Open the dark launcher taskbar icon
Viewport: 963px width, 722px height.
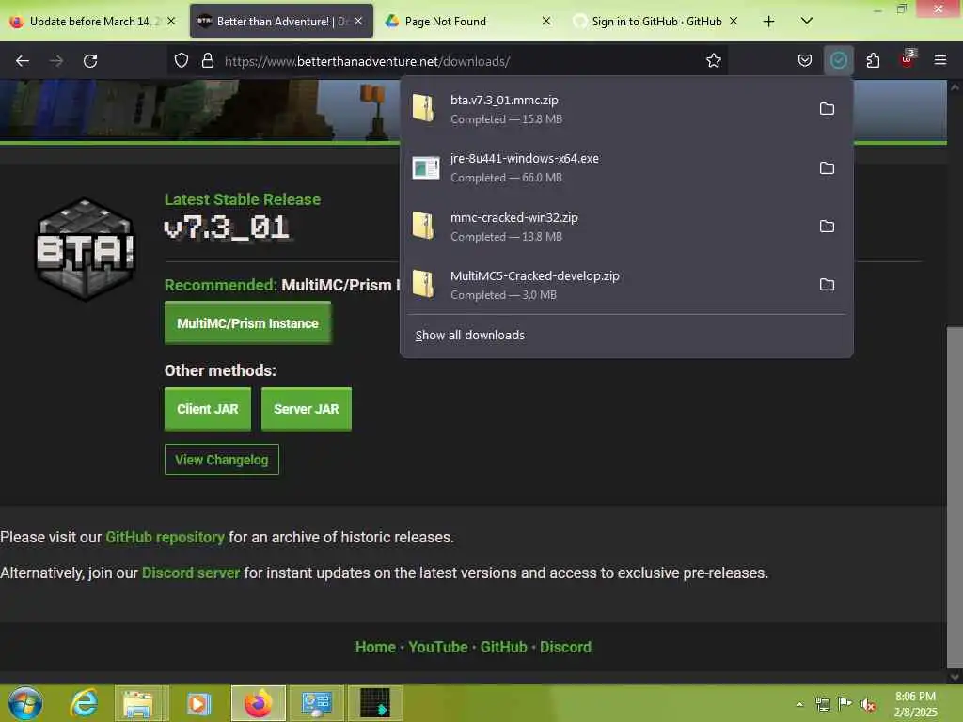[x=374, y=703]
